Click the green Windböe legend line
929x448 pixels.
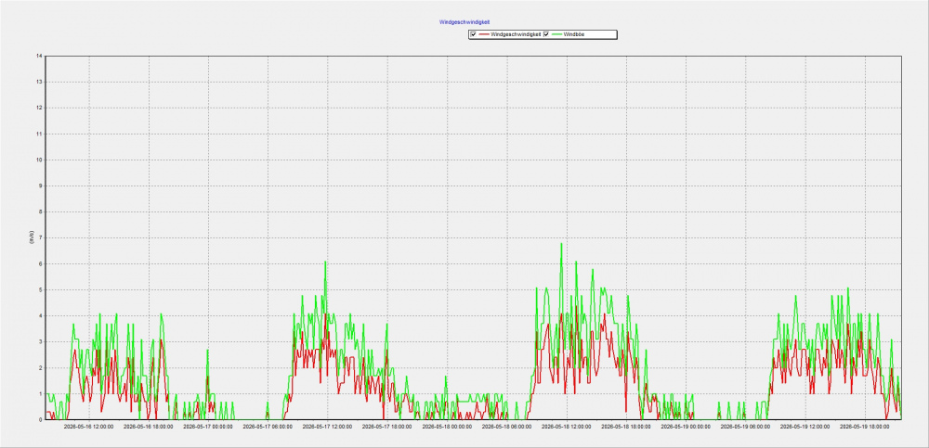tap(556, 35)
